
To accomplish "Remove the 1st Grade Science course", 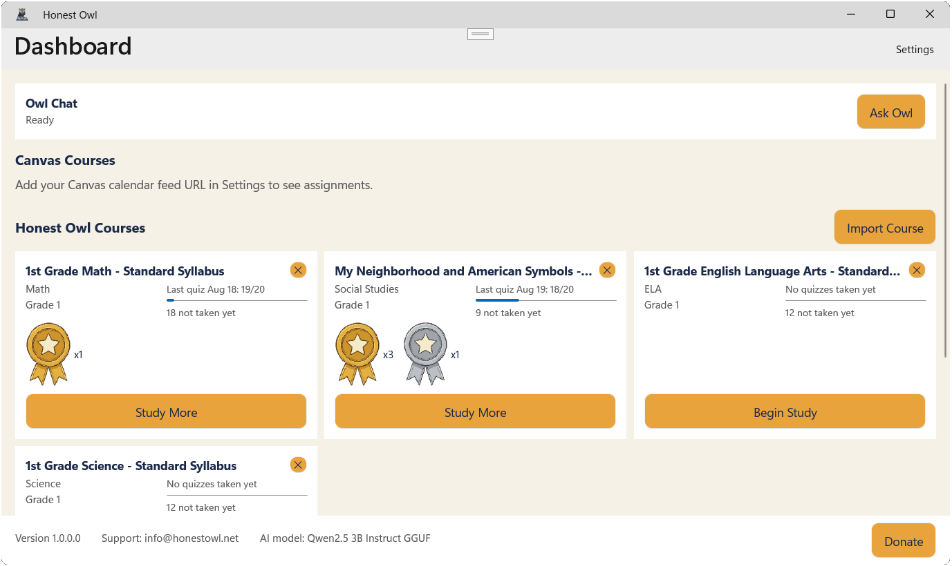I will click(298, 465).
